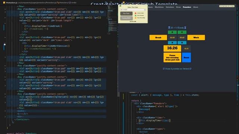Screen dimensions: 239x134
Task: Expand the folded Col with value={12}
Action: (x=5, y=103)
